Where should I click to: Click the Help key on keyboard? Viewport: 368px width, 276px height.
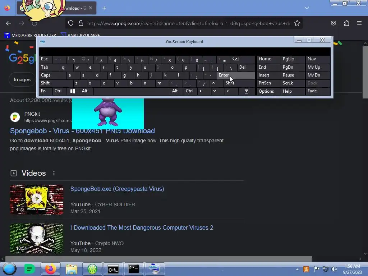pyautogui.click(x=293, y=91)
